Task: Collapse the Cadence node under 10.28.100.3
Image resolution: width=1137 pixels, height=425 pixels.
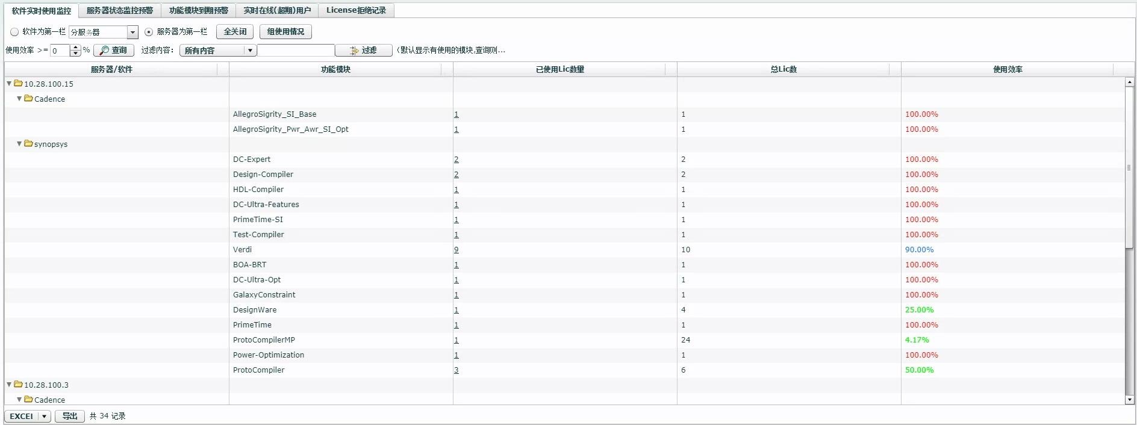Action: (19, 399)
